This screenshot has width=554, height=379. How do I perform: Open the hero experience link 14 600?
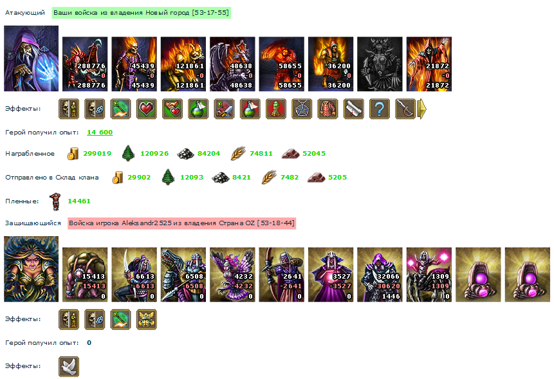click(x=100, y=132)
